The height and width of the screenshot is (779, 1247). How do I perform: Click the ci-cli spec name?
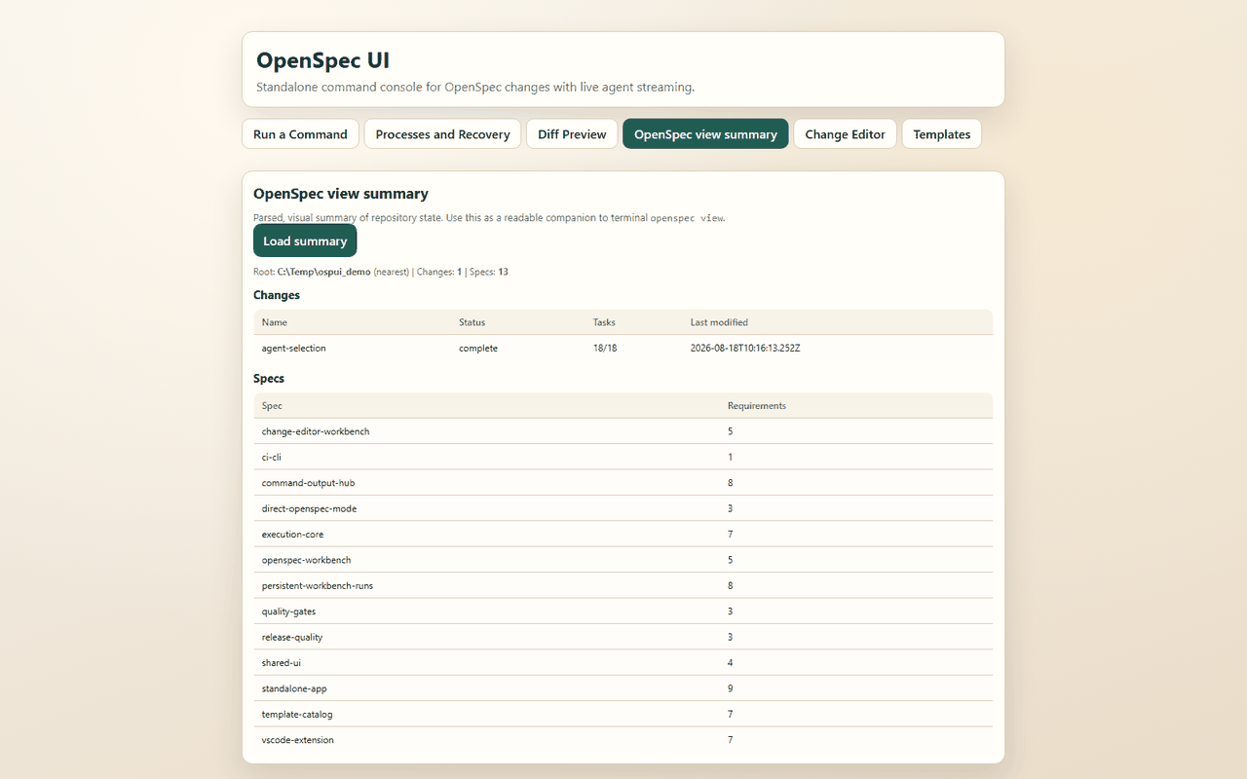(x=272, y=457)
